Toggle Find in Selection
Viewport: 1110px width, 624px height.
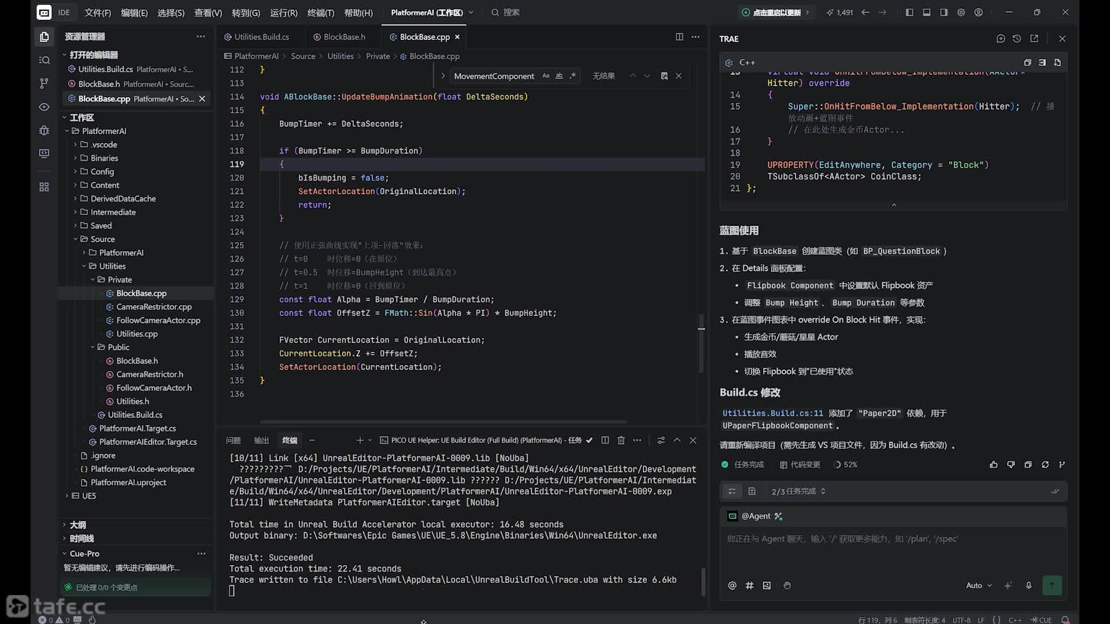[x=664, y=76]
